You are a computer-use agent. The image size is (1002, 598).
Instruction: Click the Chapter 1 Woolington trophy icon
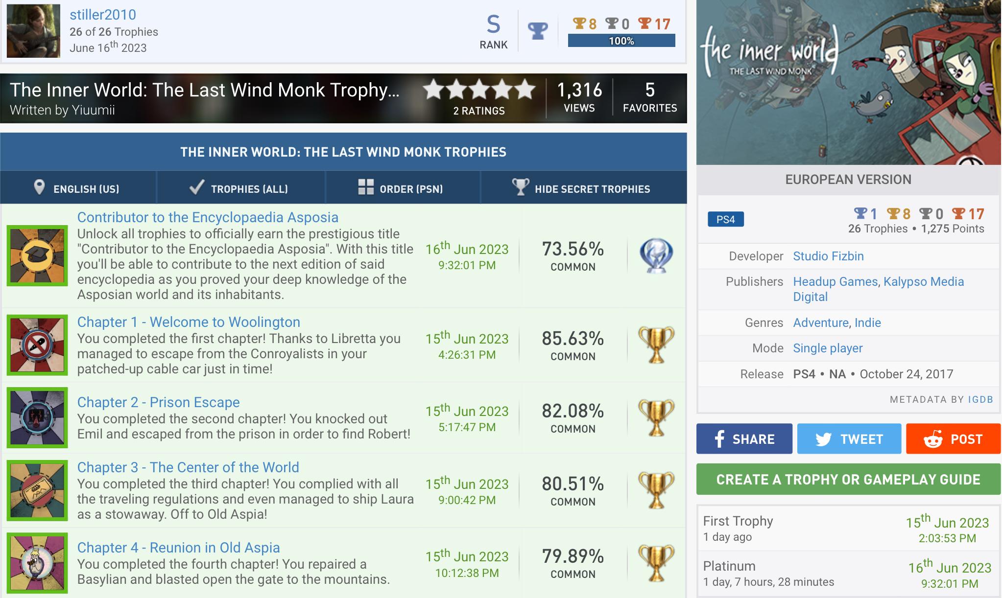(x=37, y=345)
